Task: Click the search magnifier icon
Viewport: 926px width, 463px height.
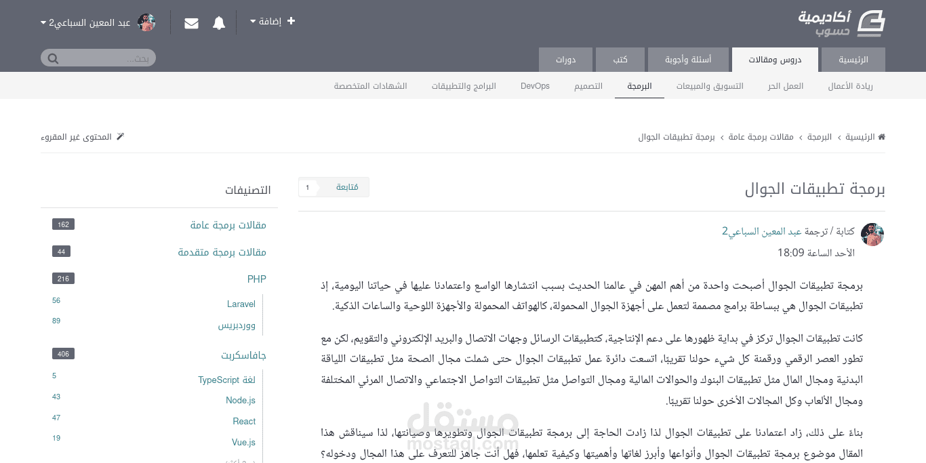Action: tap(53, 58)
